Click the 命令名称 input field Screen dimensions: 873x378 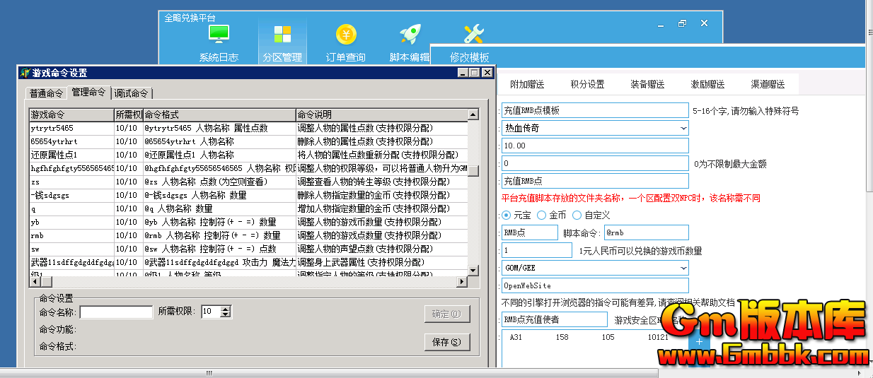pyautogui.click(x=116, y=312)
